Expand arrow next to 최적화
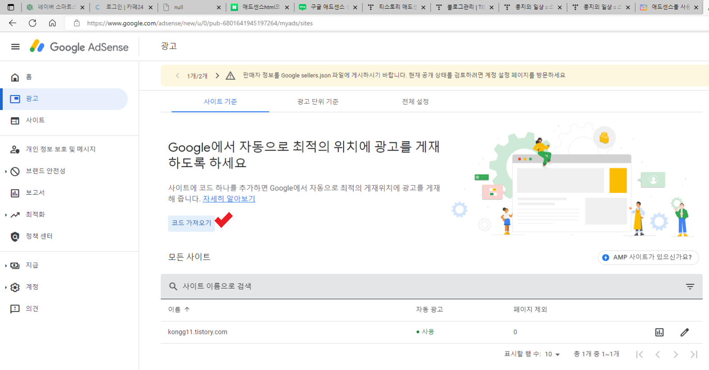Viewport: 709px width, 370px height. click(x=6, y=215)
